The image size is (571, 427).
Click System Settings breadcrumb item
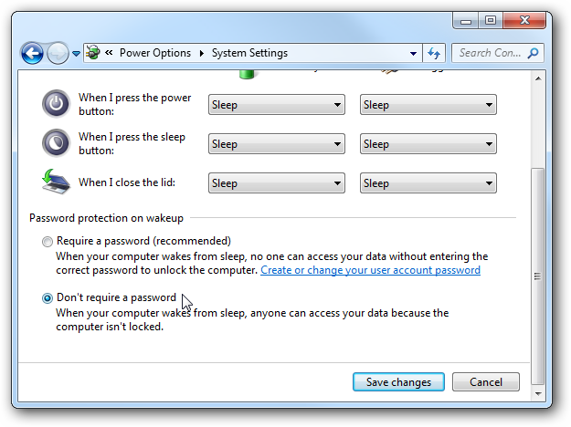[x=249, y=53]
